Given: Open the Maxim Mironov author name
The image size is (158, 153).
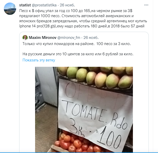Looking at the screenshot, I should pos(43,38).
